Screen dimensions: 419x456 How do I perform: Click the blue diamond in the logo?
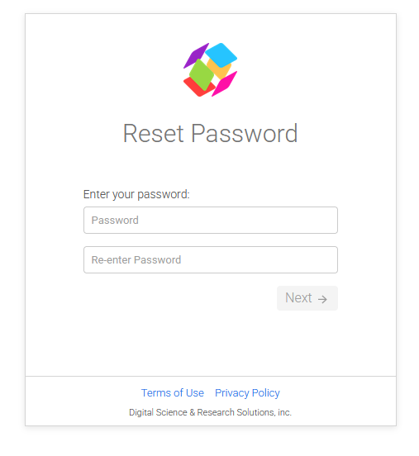pos(221,55)
